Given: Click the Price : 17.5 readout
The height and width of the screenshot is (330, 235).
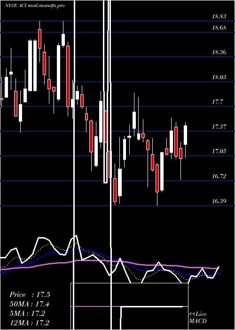Looking at the screenshot, I should click(30, 295).
